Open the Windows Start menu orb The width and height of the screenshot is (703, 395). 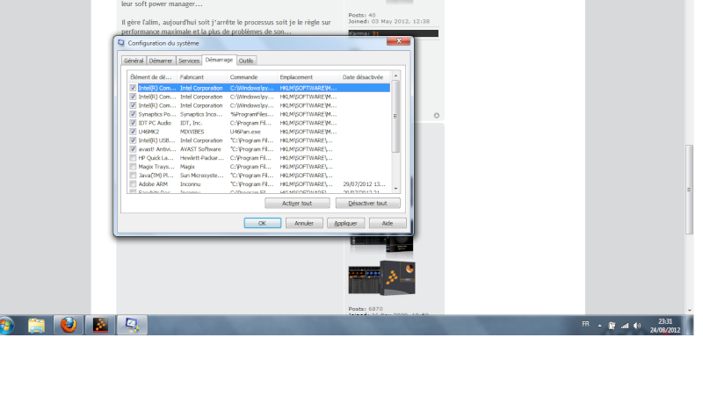(x=6, y=325)
